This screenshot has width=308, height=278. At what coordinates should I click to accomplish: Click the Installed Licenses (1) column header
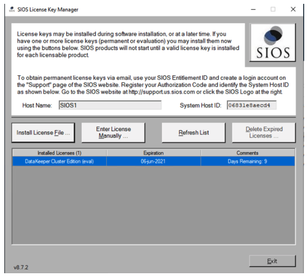[60, 153]
